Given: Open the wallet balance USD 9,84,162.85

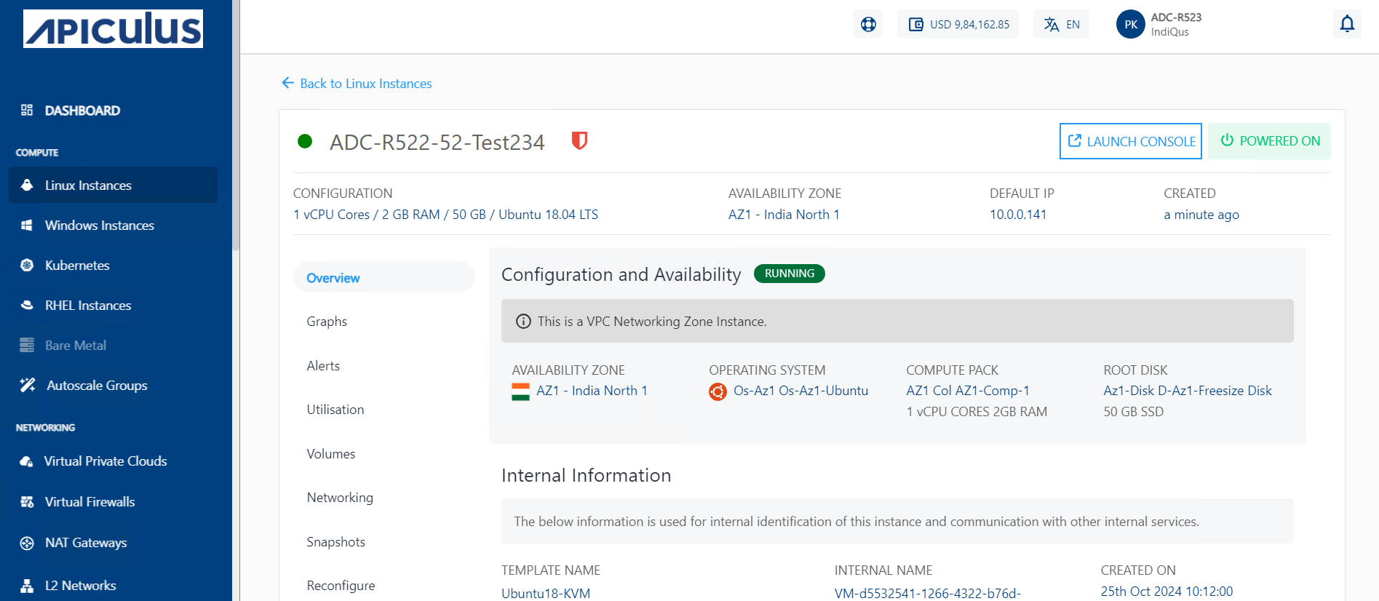Looking at the screenshot, I should click(958, 24).
